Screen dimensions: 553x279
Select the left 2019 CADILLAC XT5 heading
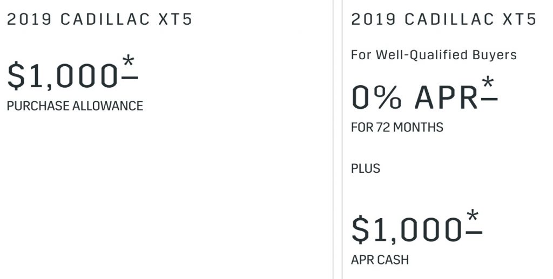click(x=99, y=19)
